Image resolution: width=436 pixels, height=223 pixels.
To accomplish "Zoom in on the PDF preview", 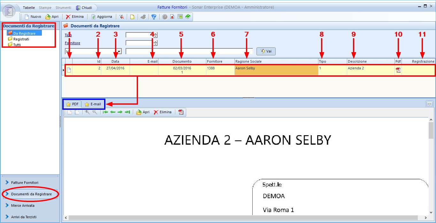I will (87, 112).
